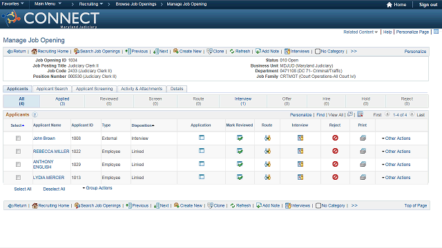Mark Rebecca Miller as reviewed

(x=240, y=151)
